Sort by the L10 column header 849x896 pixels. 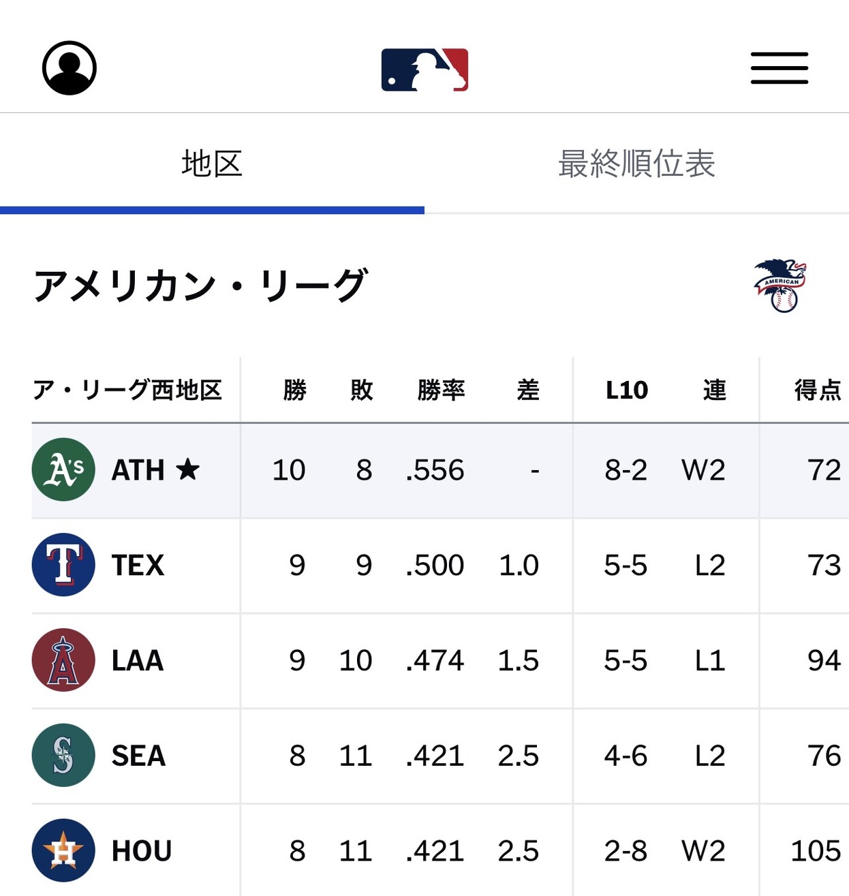click(x=626, y=390)
